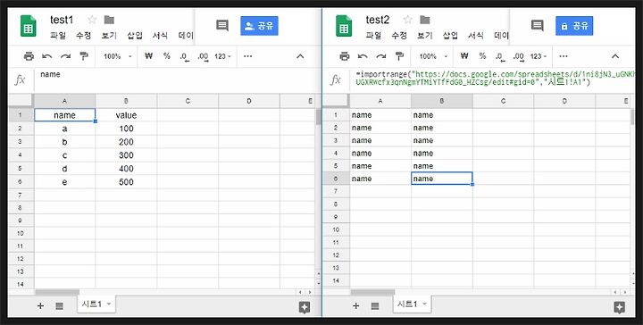Click the Explore button in test1
This screenshot has width=643, height=325.
[305, 307]
